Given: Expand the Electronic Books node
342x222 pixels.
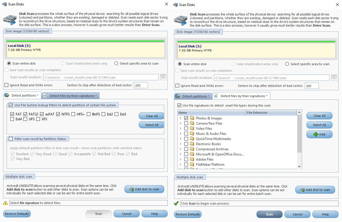Looking at the screenshot, I should click(180, 144).
